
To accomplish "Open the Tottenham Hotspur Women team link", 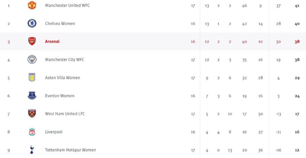I will coord(70,150).
